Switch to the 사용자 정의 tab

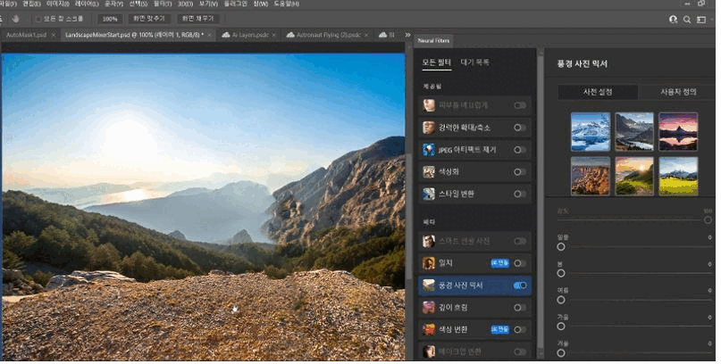tap(676, 92)
